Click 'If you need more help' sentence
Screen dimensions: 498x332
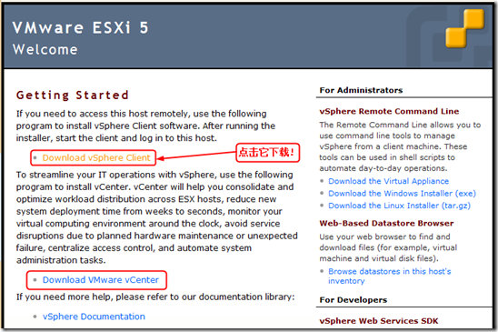click(155, 297)
